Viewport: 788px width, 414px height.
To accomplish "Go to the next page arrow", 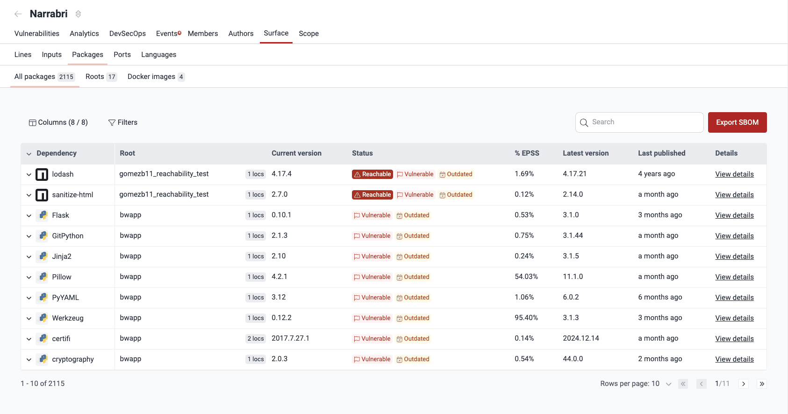I will 744,384.
